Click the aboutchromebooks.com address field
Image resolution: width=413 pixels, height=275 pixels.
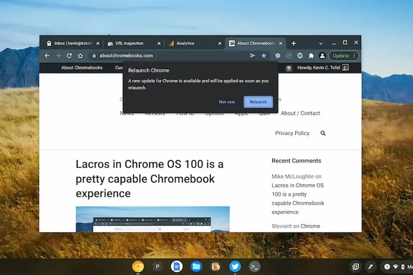tap(126, 56)
